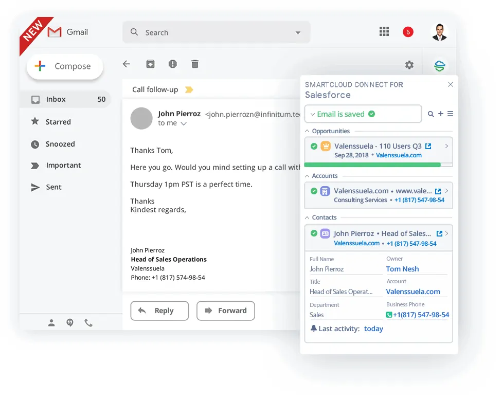The image size is (502, 401).
Task: Collapse the John Pierroz contact card chevron
Action: pos(446,233)
